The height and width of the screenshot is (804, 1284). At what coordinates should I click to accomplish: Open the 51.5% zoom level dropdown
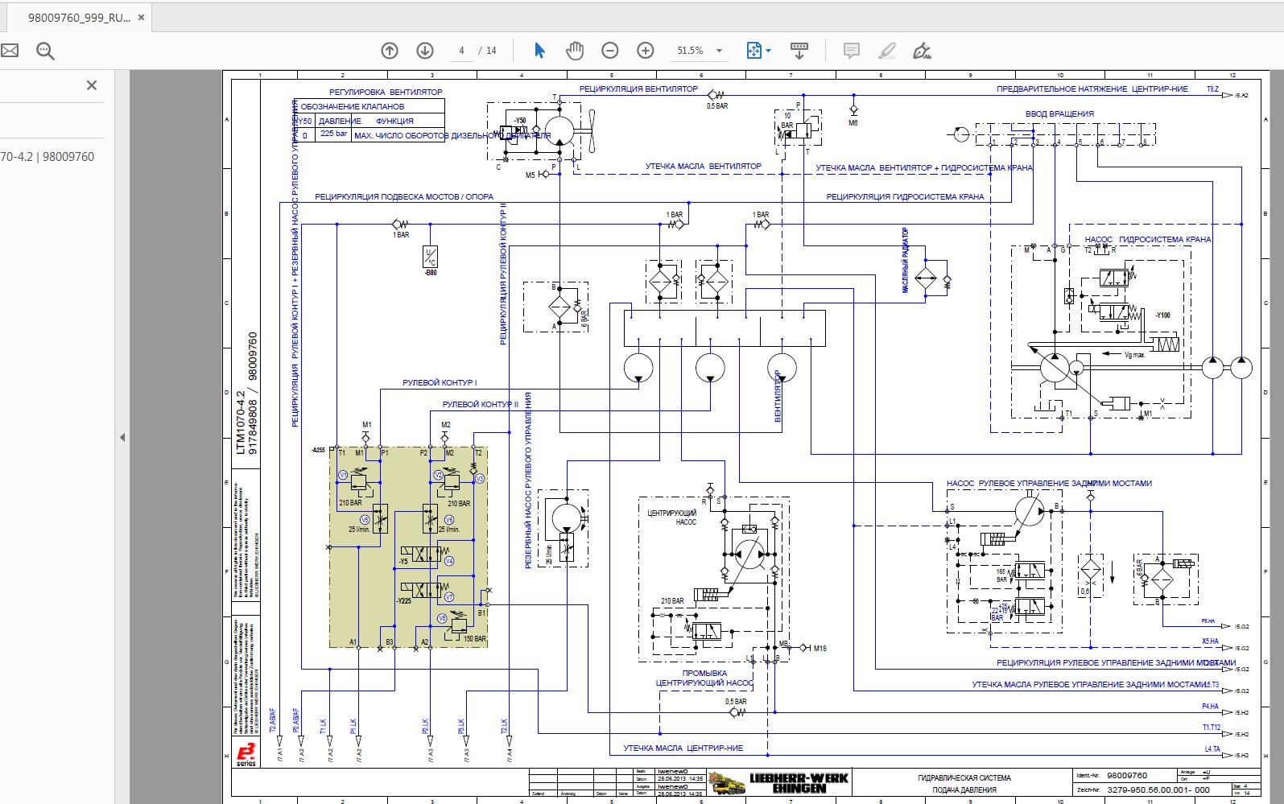click(x=699, y=51)
